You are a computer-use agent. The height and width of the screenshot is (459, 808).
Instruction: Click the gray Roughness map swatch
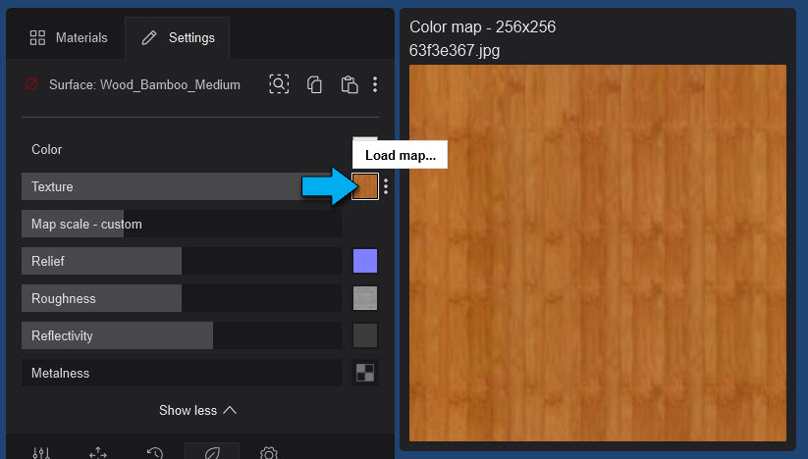[365, 298]
